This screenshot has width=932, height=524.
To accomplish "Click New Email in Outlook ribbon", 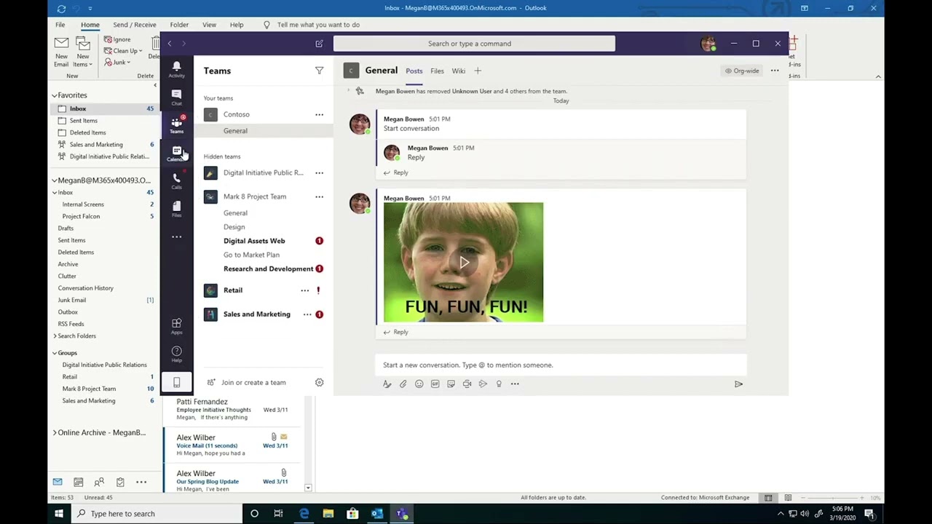I will click(61, 51).
